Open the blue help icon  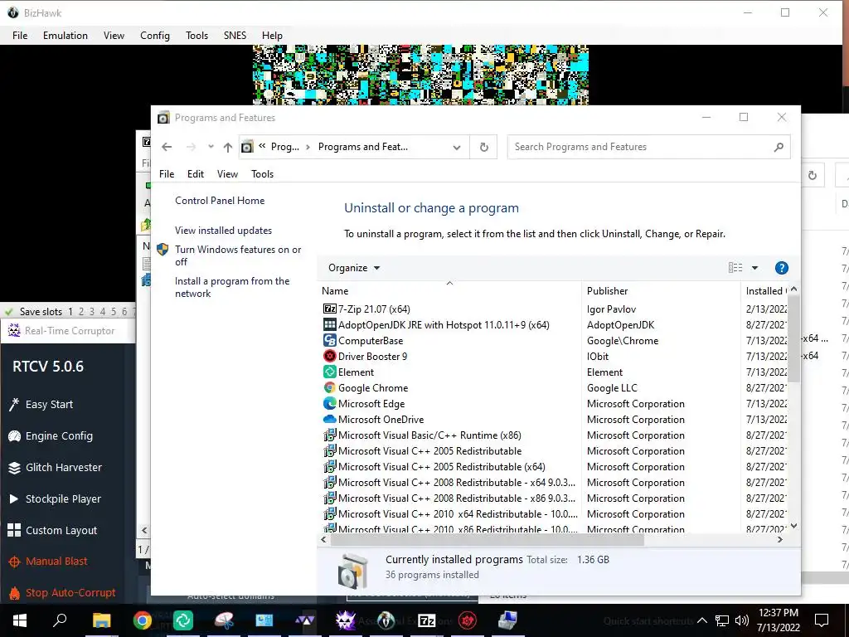click(781, 268)
